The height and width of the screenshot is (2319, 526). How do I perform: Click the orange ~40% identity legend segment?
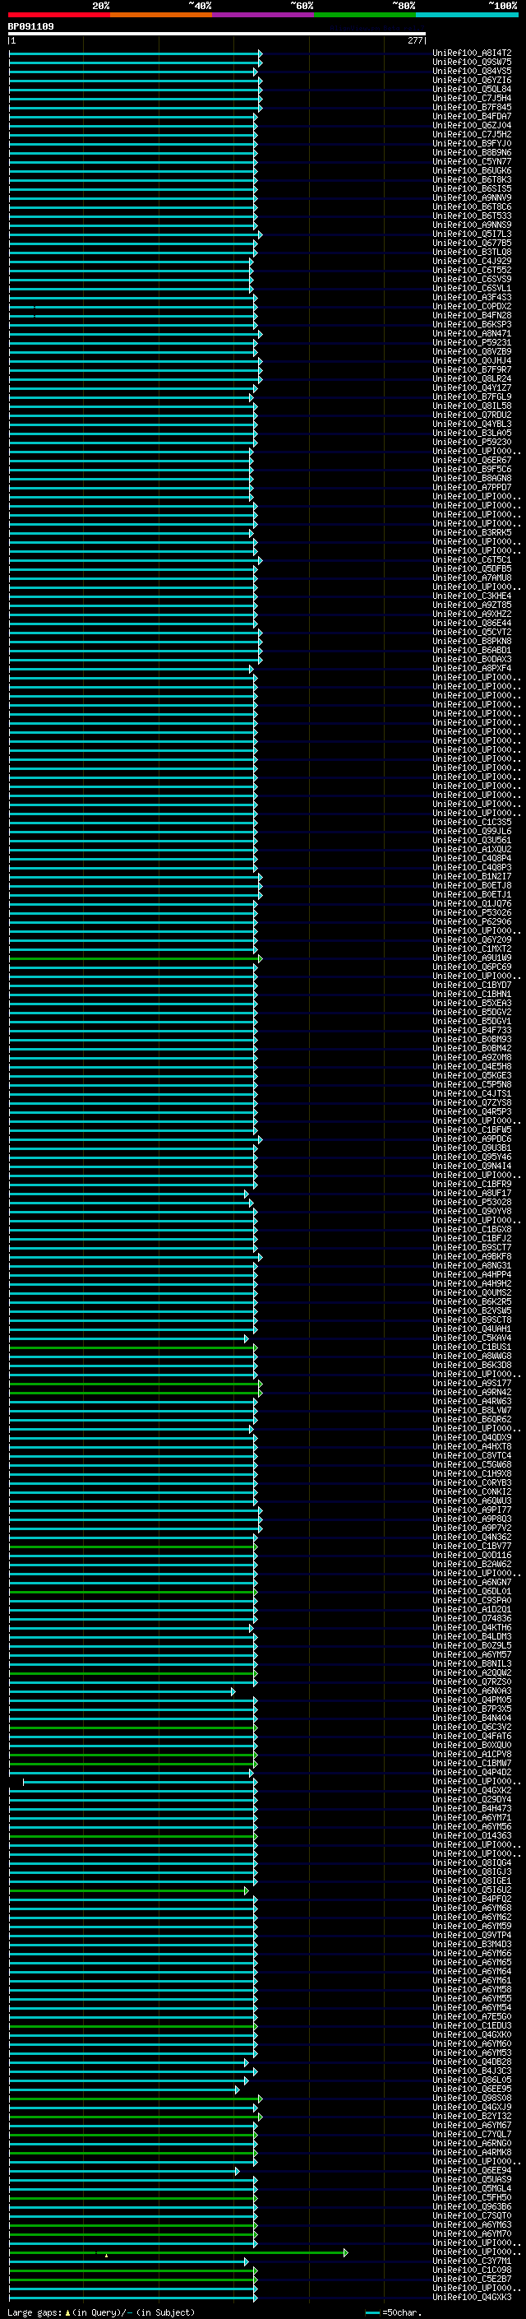[162, 15]
